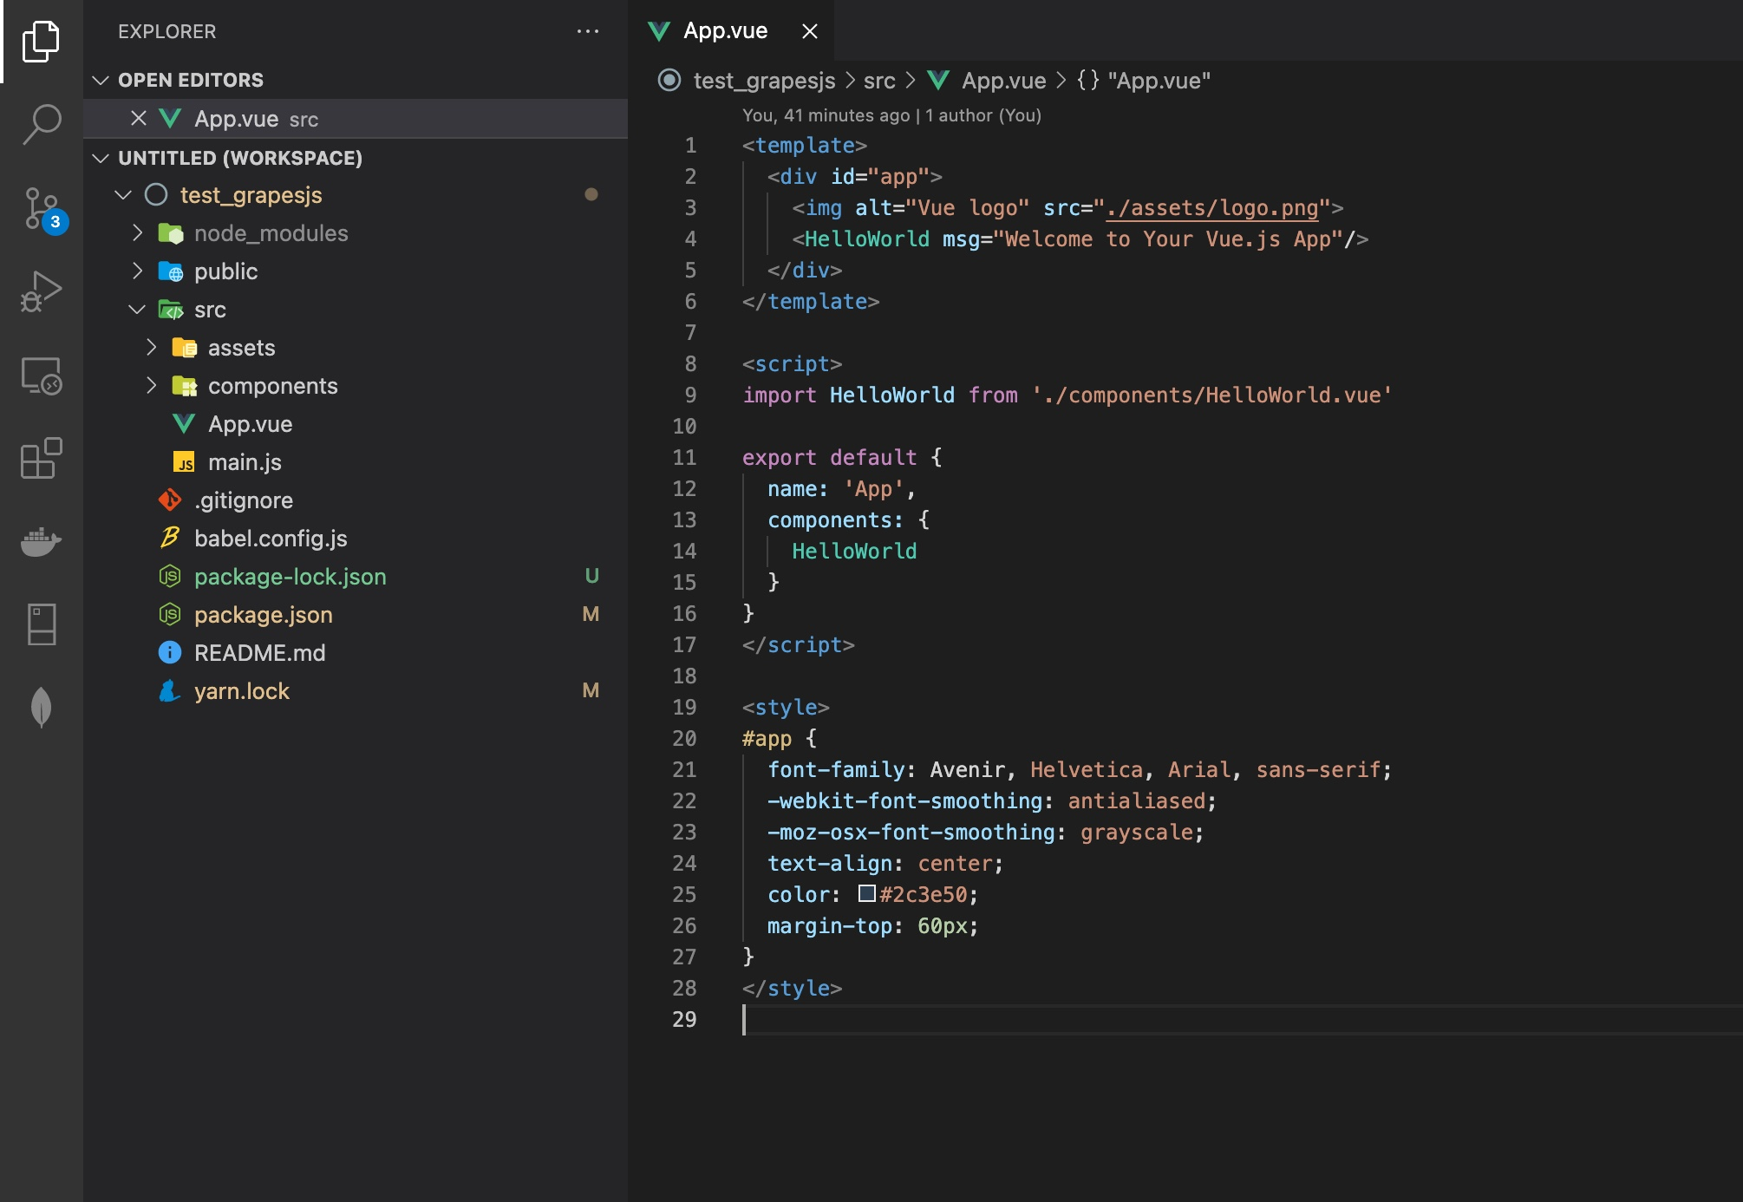
Task: Click the modified dot on test_grapesjs
Action: [591, 194]
